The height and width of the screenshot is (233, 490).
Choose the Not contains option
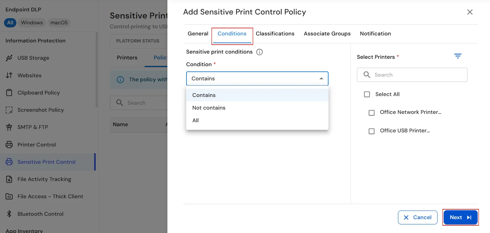coord(257,108)
